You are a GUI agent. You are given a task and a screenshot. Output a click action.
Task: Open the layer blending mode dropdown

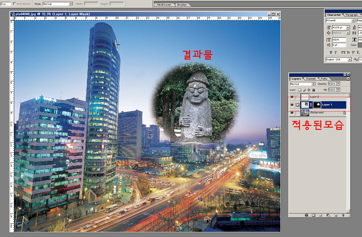313,84
